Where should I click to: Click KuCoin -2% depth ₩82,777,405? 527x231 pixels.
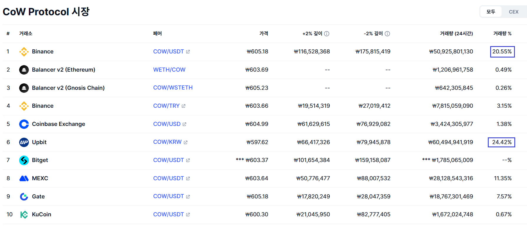[x=374, y=214]
